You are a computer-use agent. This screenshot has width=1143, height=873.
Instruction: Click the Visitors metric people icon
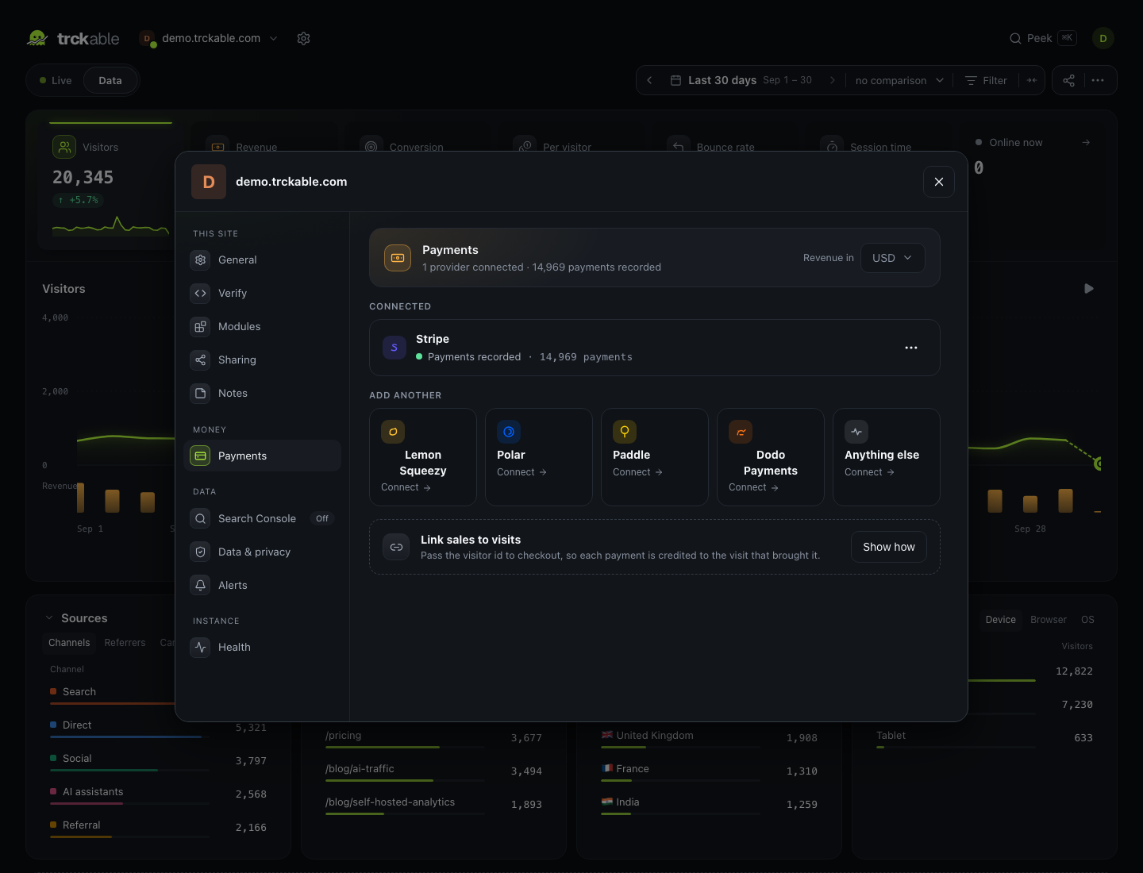pyautogui.click(x=64, y=147)
